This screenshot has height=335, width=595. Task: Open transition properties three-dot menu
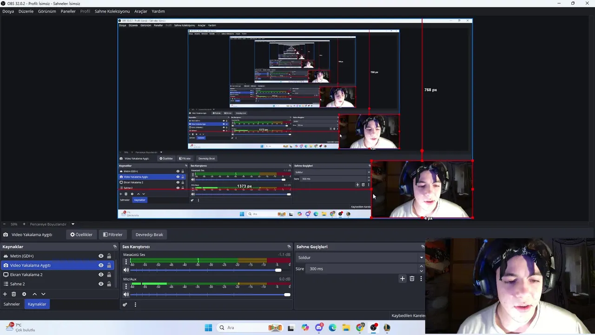421,279
